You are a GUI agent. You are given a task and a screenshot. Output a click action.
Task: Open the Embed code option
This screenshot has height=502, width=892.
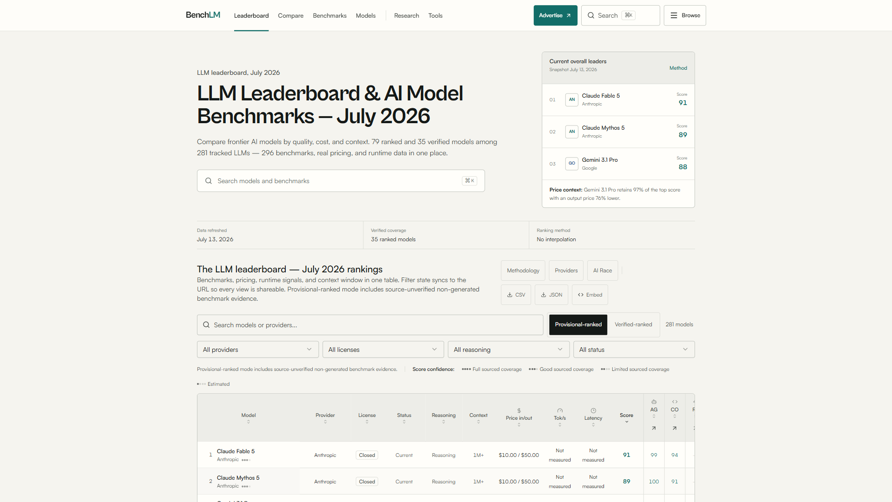tap(590, 295)
